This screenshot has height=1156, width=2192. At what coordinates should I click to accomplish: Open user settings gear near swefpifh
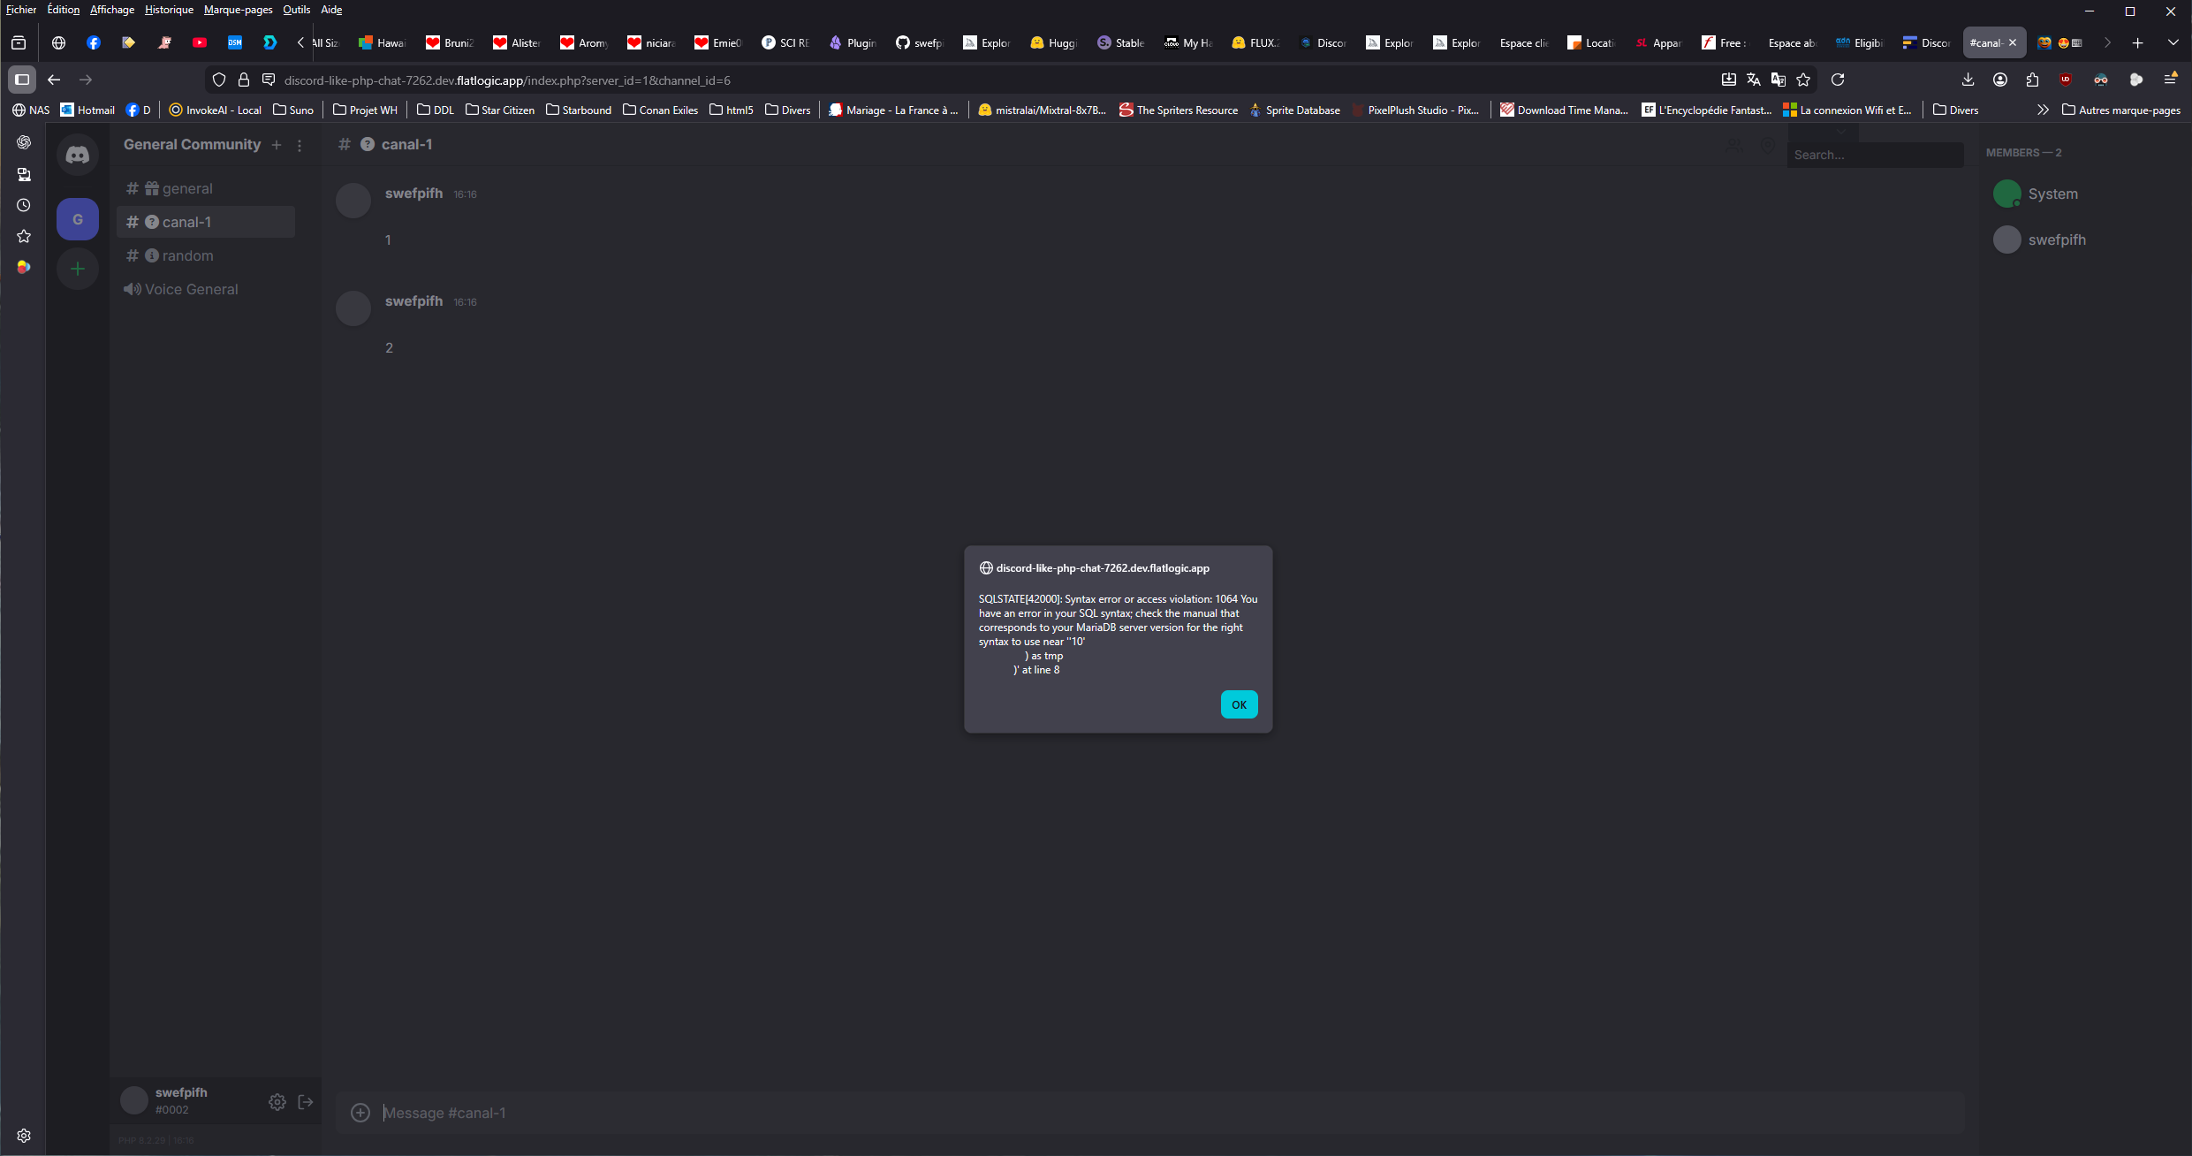pyautogui.click(x=277, y=1101)
